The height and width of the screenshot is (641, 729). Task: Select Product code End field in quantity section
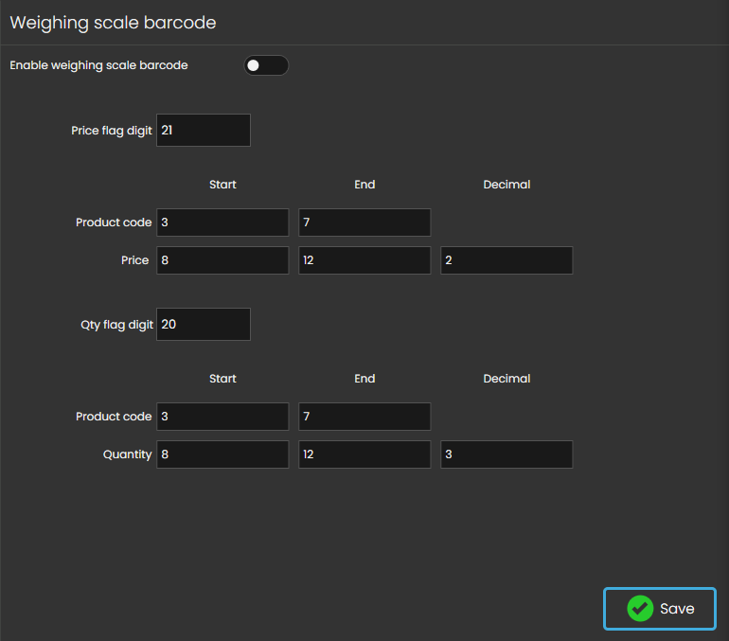point(364,417)
